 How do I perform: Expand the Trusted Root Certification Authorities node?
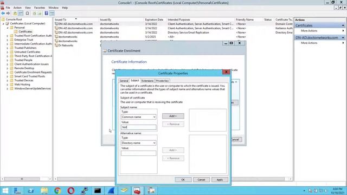pyautogui.click(x=7, y=36)
